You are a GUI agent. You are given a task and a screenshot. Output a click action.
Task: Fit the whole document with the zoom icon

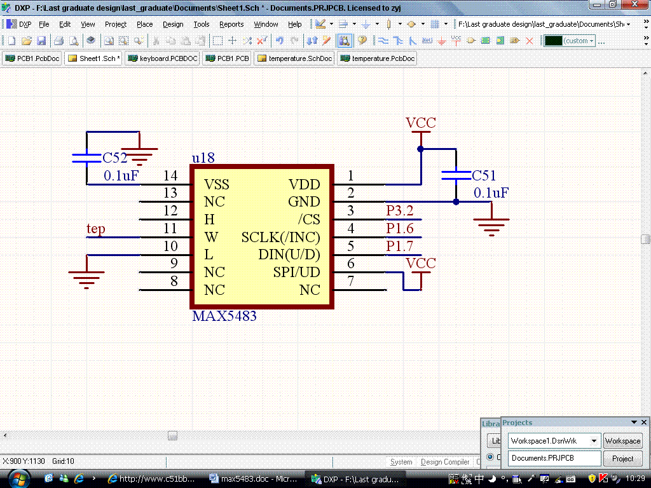point(109,41)
